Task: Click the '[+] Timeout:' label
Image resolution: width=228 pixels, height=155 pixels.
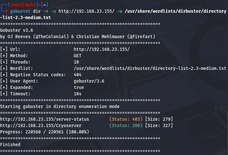Action: [15, 94]
